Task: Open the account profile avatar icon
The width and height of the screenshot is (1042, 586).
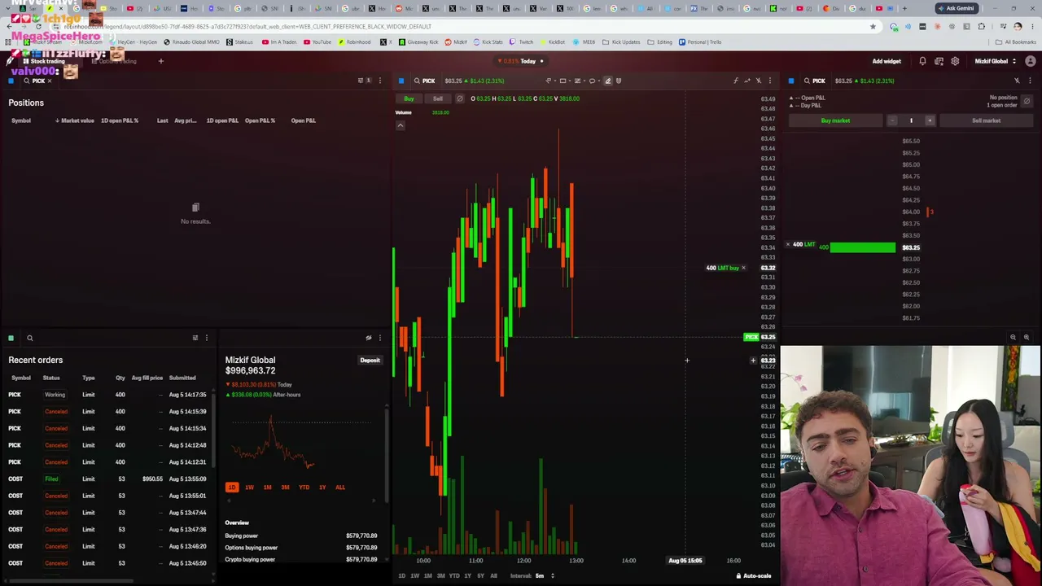Action: [x=1031, y=61]
